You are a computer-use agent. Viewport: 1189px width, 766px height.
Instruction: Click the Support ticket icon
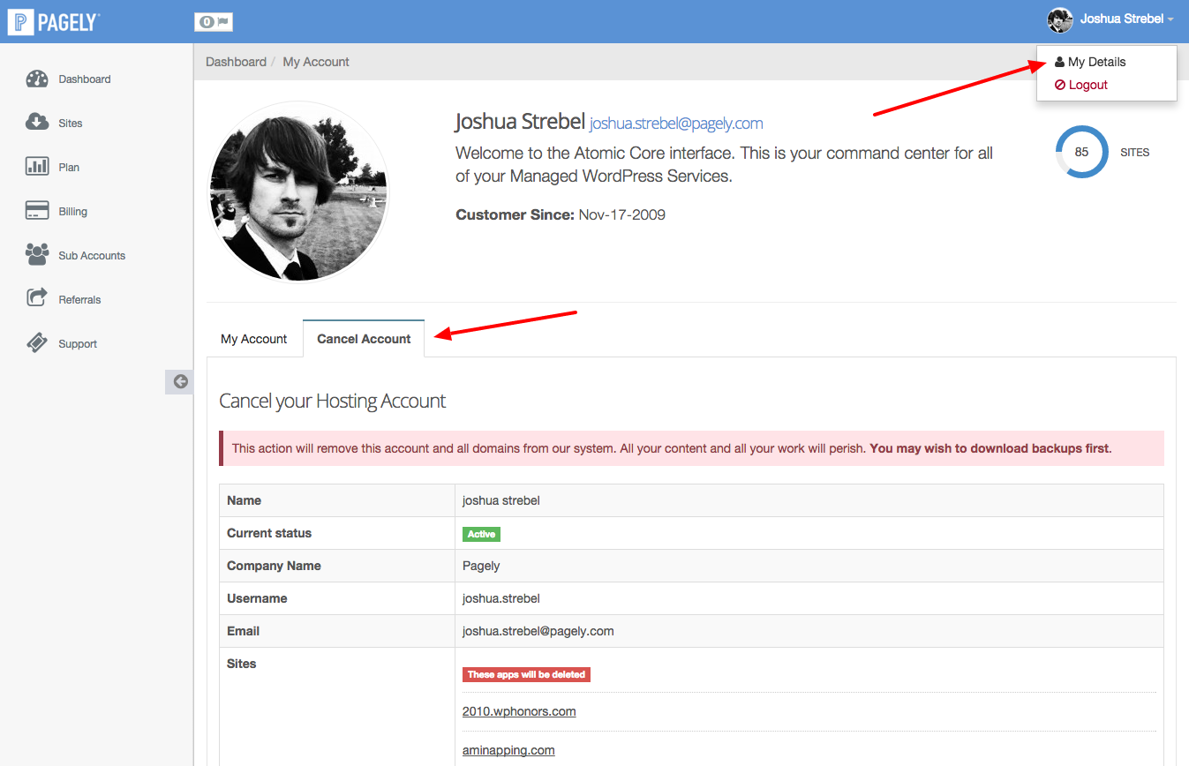37,343
